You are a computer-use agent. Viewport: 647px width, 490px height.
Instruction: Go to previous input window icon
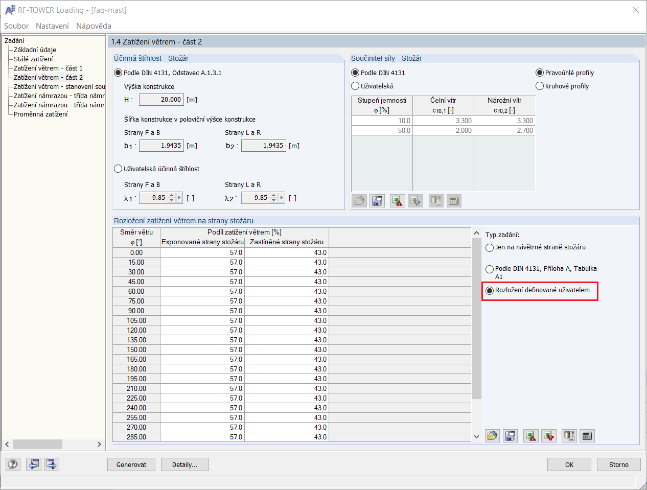click(34, 464)
